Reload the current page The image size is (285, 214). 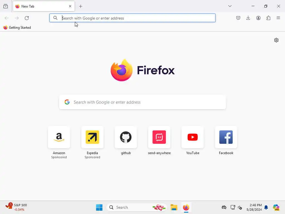pyautogui.click(x=27, y=18)
